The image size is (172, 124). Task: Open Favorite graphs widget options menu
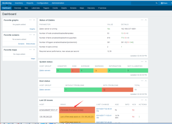point(30,20)
